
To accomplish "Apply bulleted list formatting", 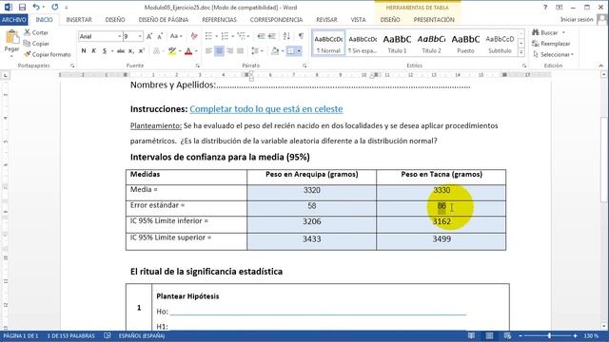I will (208, 36).
